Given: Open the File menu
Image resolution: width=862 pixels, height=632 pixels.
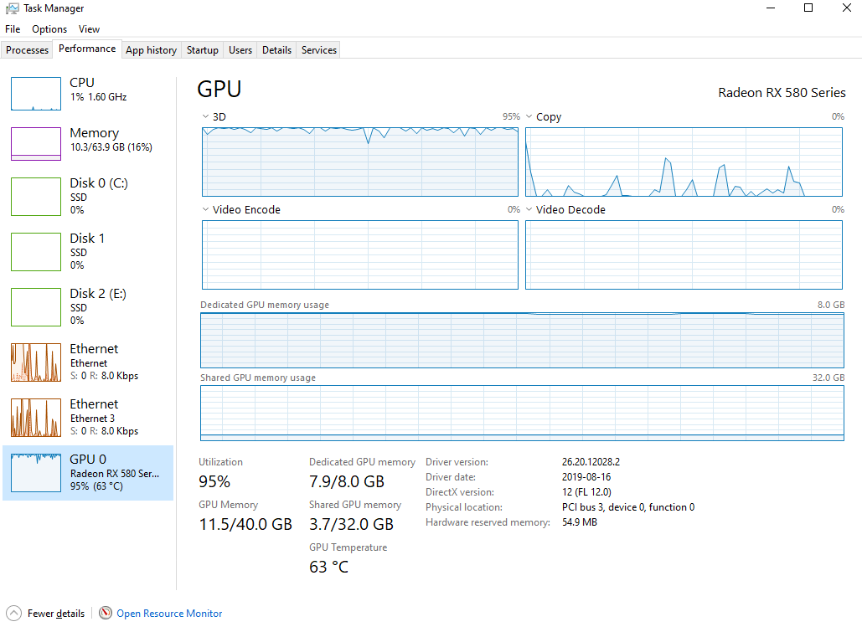Looking at the screenshot, I should tap(13, 29).
